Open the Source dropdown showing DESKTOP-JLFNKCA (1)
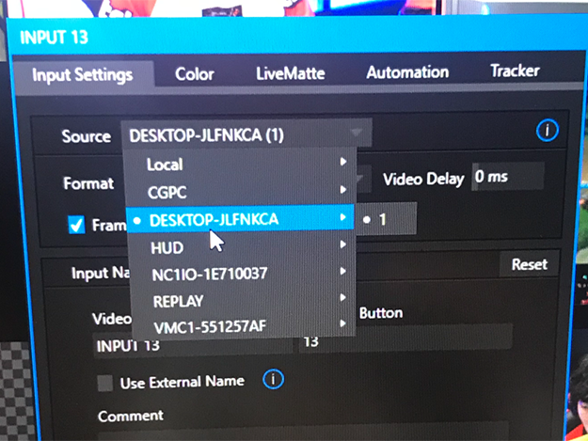This screenshot has width=588, height=441. (x=246, y=134)
